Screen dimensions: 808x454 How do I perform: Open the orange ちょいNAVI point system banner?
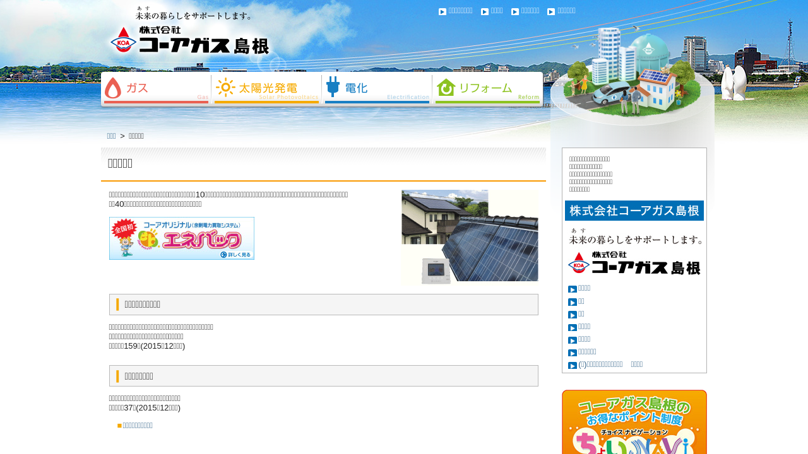[634, 422]
